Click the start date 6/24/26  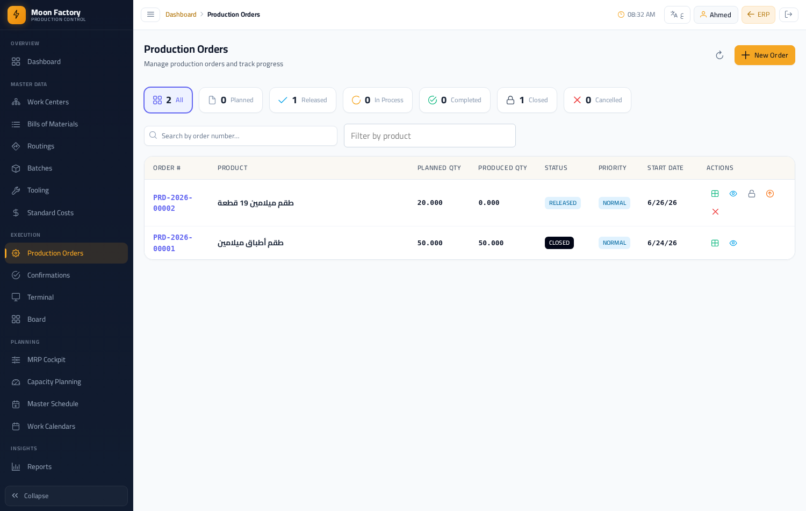662,243
